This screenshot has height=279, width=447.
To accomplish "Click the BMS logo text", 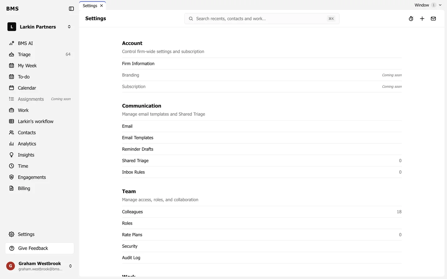I will (x=12, y=9).
